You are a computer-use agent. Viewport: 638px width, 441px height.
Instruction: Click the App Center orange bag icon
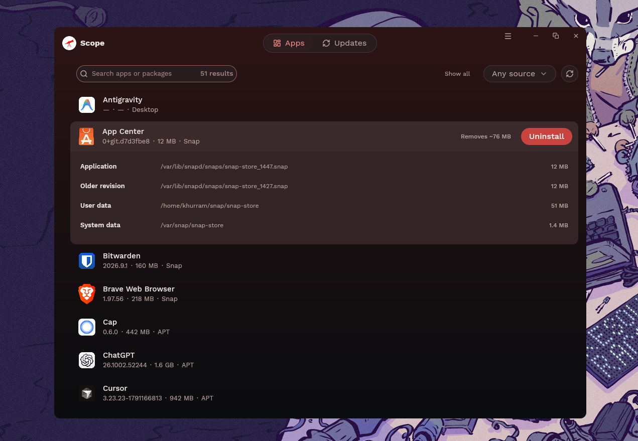point(86,136)
